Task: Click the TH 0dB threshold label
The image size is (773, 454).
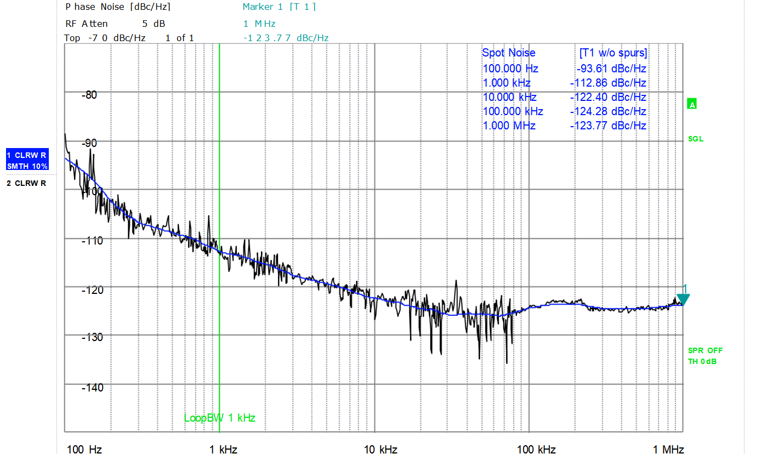Action: pyautogui.click(x=702, y=361)
